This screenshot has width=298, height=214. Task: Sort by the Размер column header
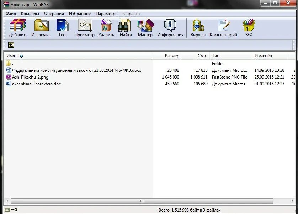pos(167,56)
